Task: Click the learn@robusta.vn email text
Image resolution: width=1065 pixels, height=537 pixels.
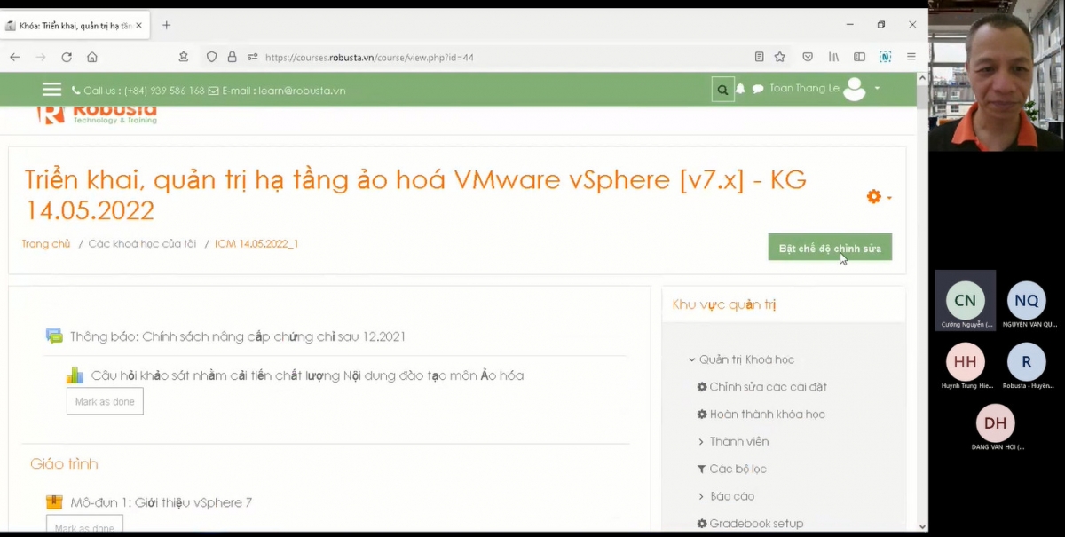Action: click(302, 91)
